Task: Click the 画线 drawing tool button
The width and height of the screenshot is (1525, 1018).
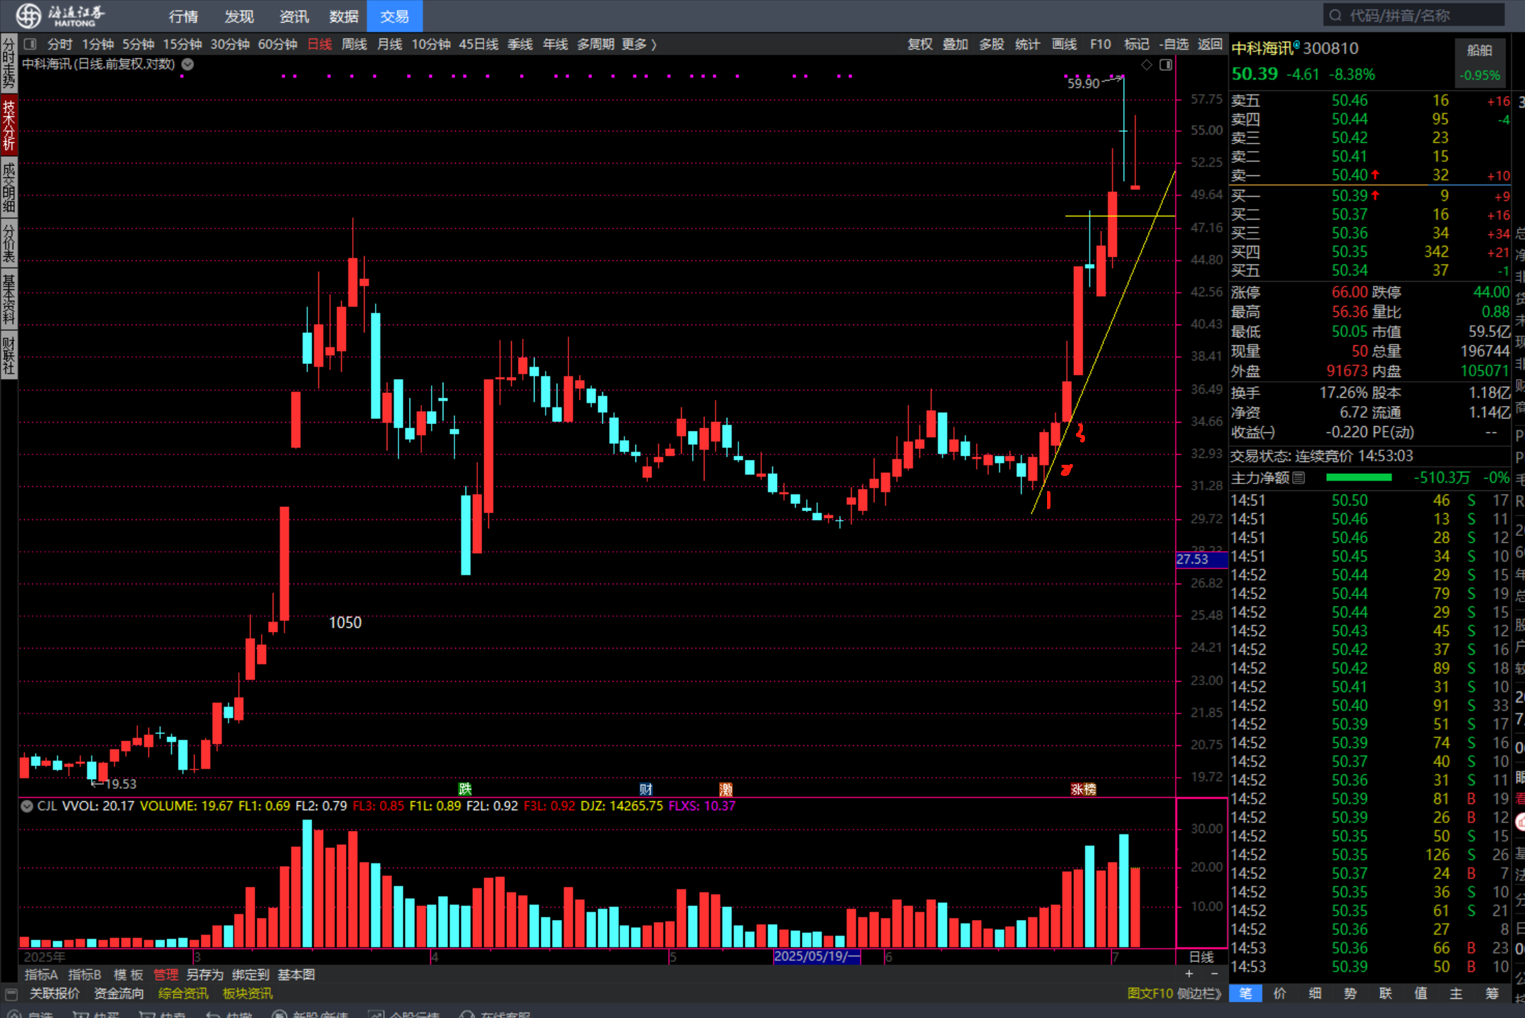Action: pos(1064,44)
